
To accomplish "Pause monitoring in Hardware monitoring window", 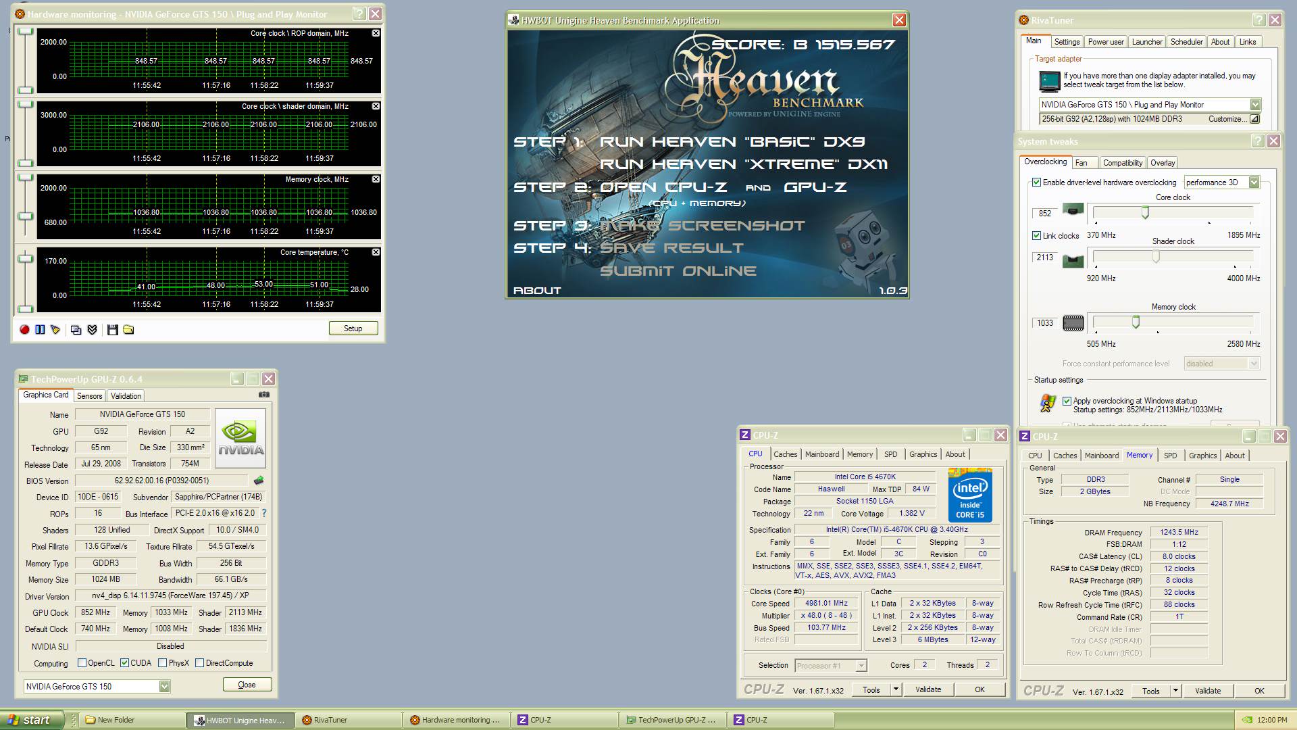I will tap(40, 329).
